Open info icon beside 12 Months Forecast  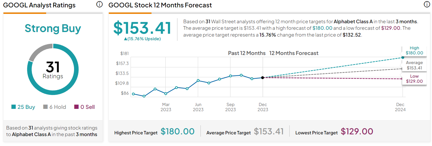click(x=427, y=4)
